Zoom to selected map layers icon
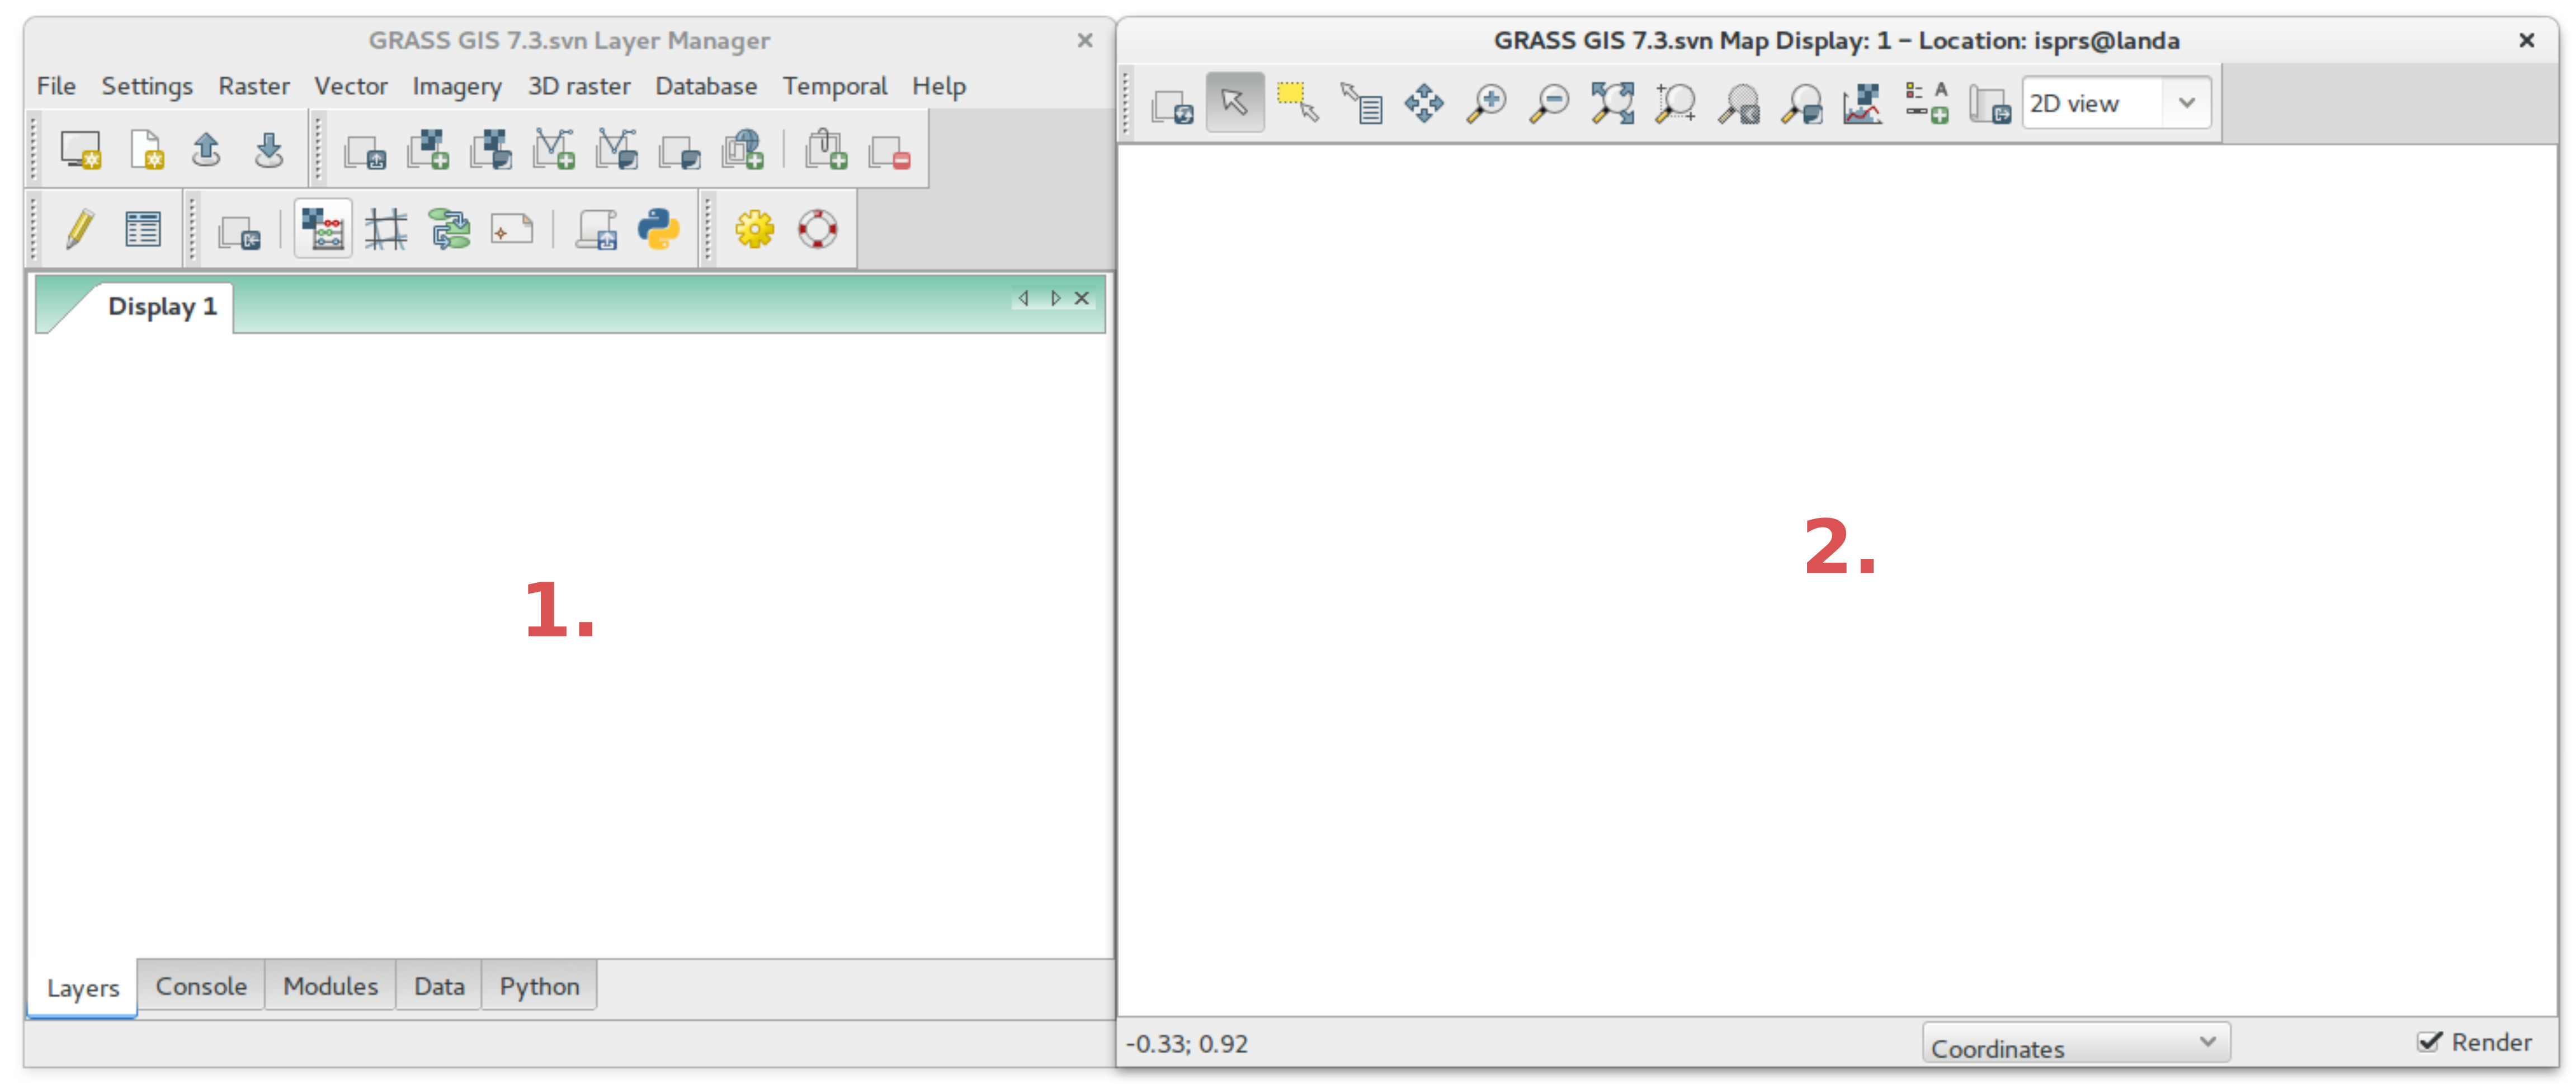The image size is (2576, 1084). coord(1613,102)
